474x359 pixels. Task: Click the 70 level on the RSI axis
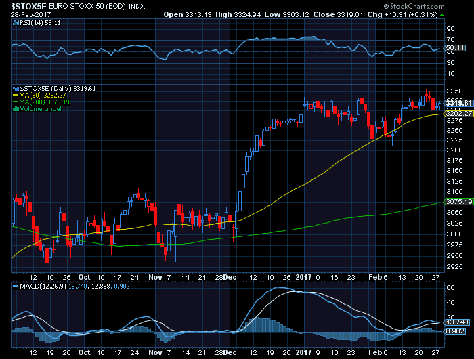(450, 40)
